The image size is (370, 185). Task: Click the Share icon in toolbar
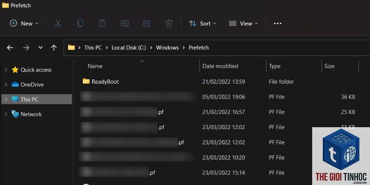[147, 24]
